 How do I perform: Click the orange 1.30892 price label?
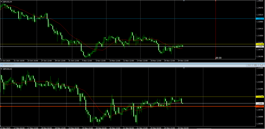[260, 106]
